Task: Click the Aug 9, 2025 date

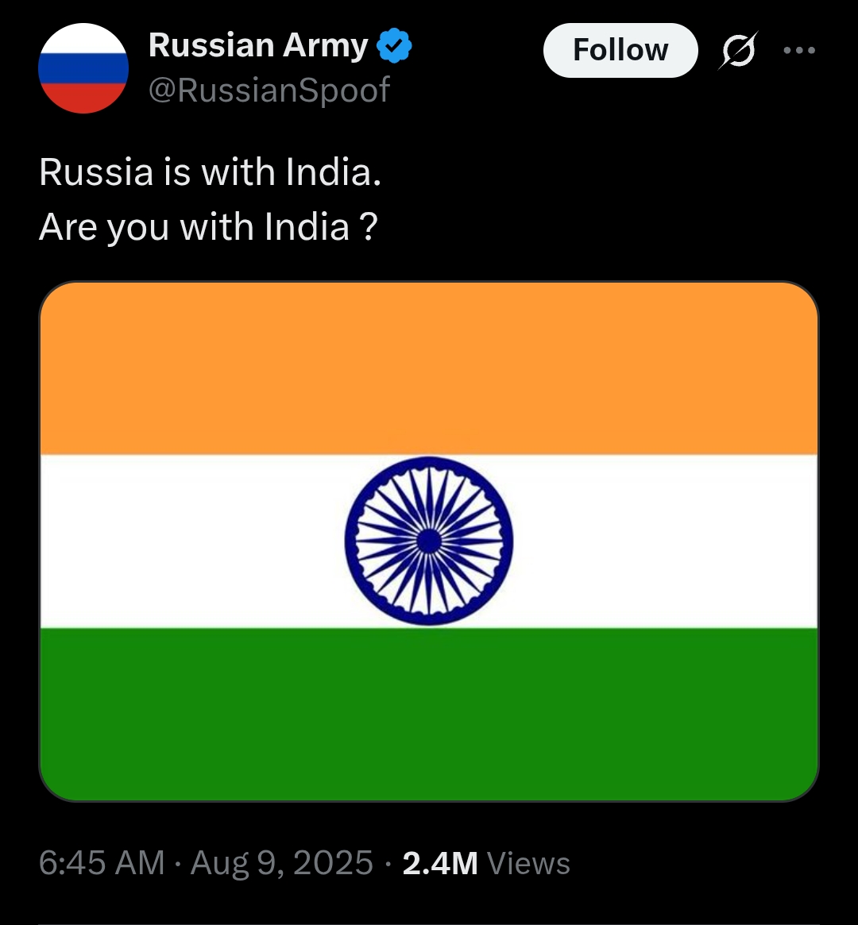Action: coord(281,863)
